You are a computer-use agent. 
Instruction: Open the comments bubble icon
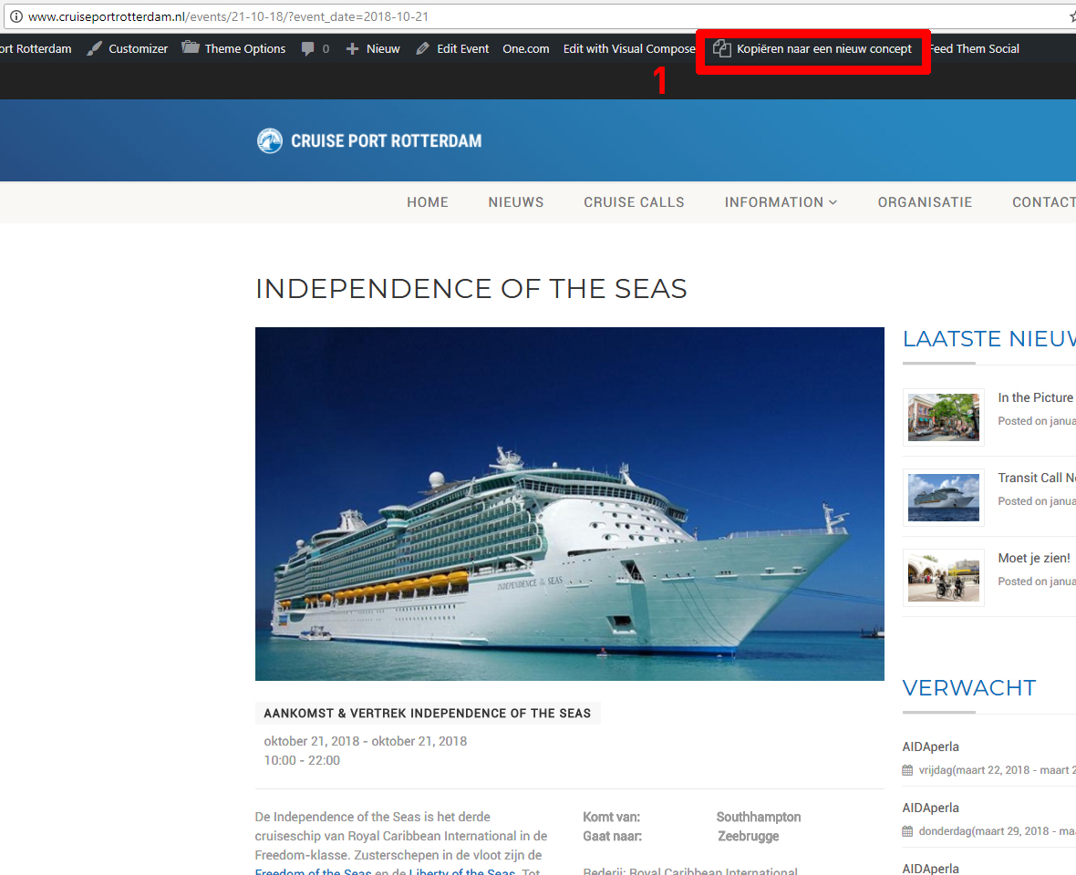pos(308,48)
